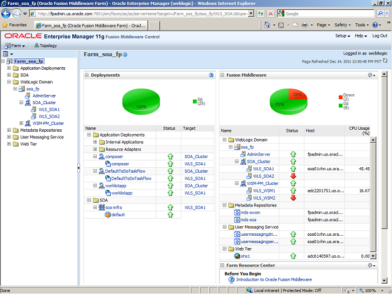Screen dimensions: 392x294
Task: Click the Fusion Middleware panel gear icon
Action: (371, 75)
